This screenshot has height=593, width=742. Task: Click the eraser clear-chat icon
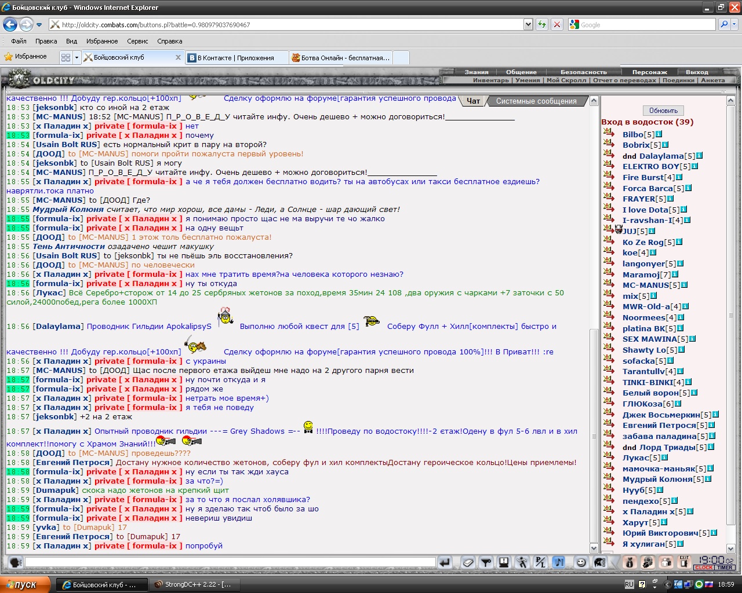pyautogui.click(x=468, y=562)
